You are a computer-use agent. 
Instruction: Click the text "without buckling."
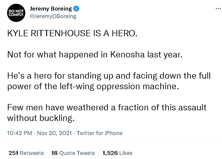click(41, 118)
